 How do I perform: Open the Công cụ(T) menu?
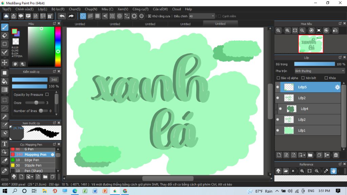(141, 9)
